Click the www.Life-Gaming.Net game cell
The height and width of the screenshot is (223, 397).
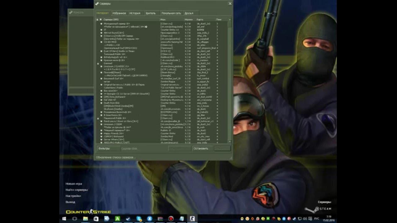(x=171, y=42)
